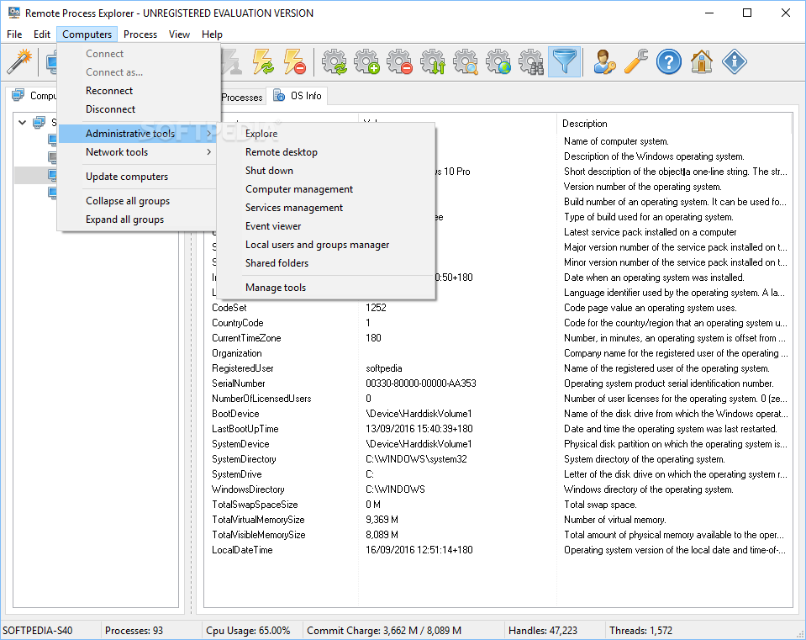The width and height of the screenshot is (806, 640).
Task: Click the Description column header
Action: click(x=673, y=124)
